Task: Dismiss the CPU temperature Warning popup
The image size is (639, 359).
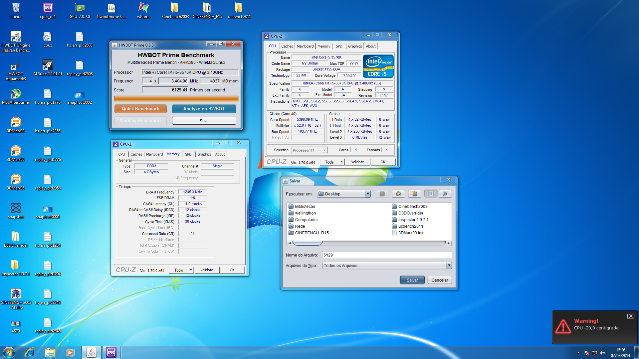Action: tap(631, 316)
